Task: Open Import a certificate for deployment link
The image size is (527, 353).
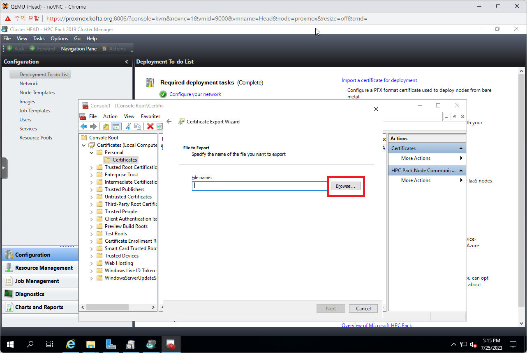Action: [379, 80]
